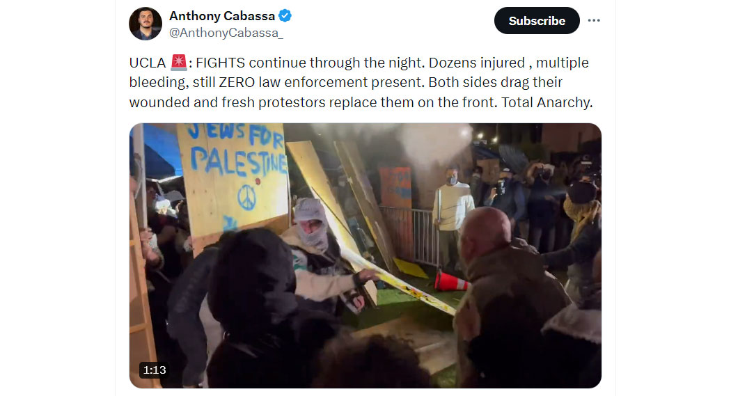
Task: Click the Jews for Palestine sign in video
Action: pyautogui.click(x=235, y=176)
